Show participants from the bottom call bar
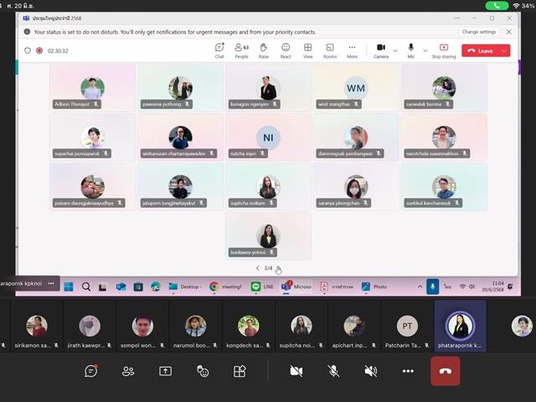536x402 pixels. tap(128, 371)
